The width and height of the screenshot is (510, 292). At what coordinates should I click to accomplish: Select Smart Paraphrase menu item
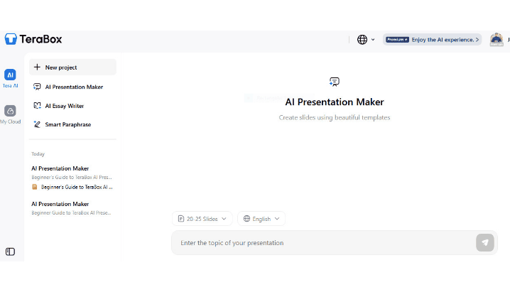(72, 124)
